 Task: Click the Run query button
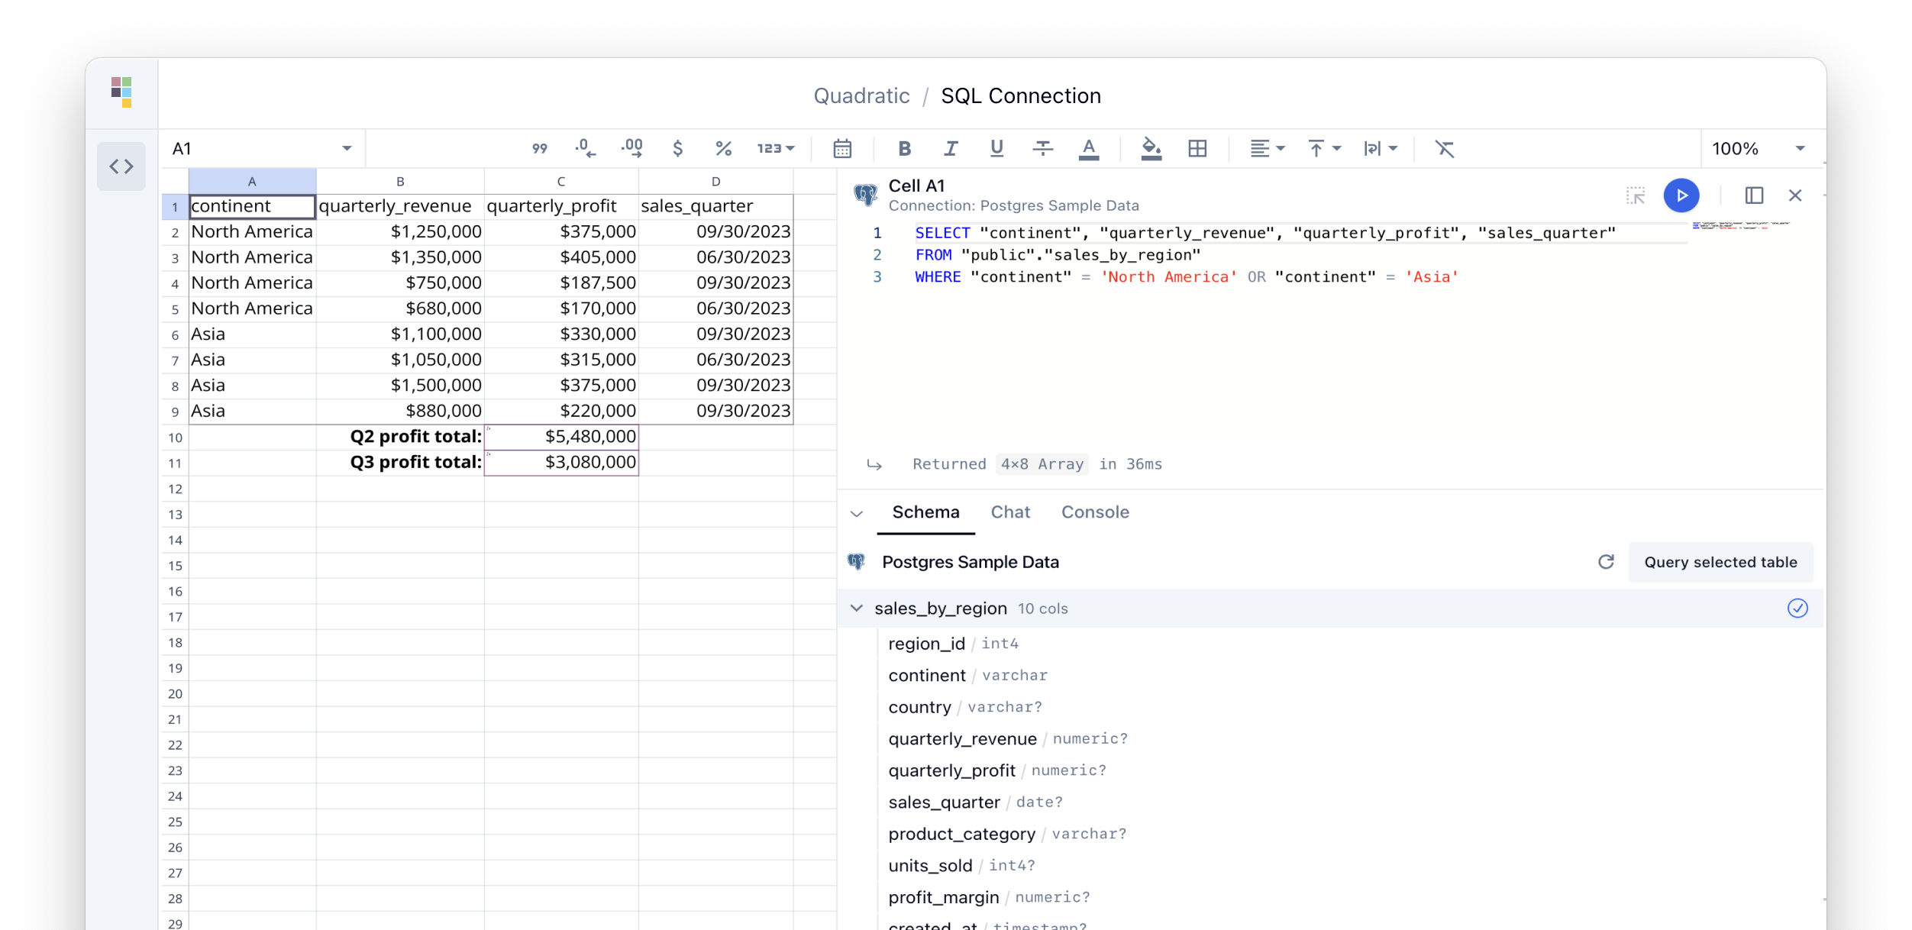pos(1681,195)
